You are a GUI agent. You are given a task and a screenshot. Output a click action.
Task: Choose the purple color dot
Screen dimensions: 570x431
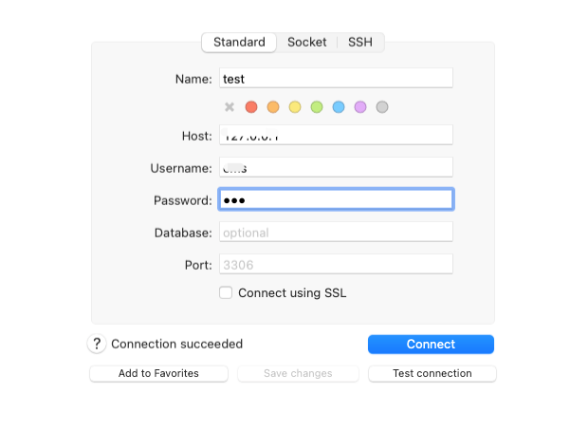point(360,107)
